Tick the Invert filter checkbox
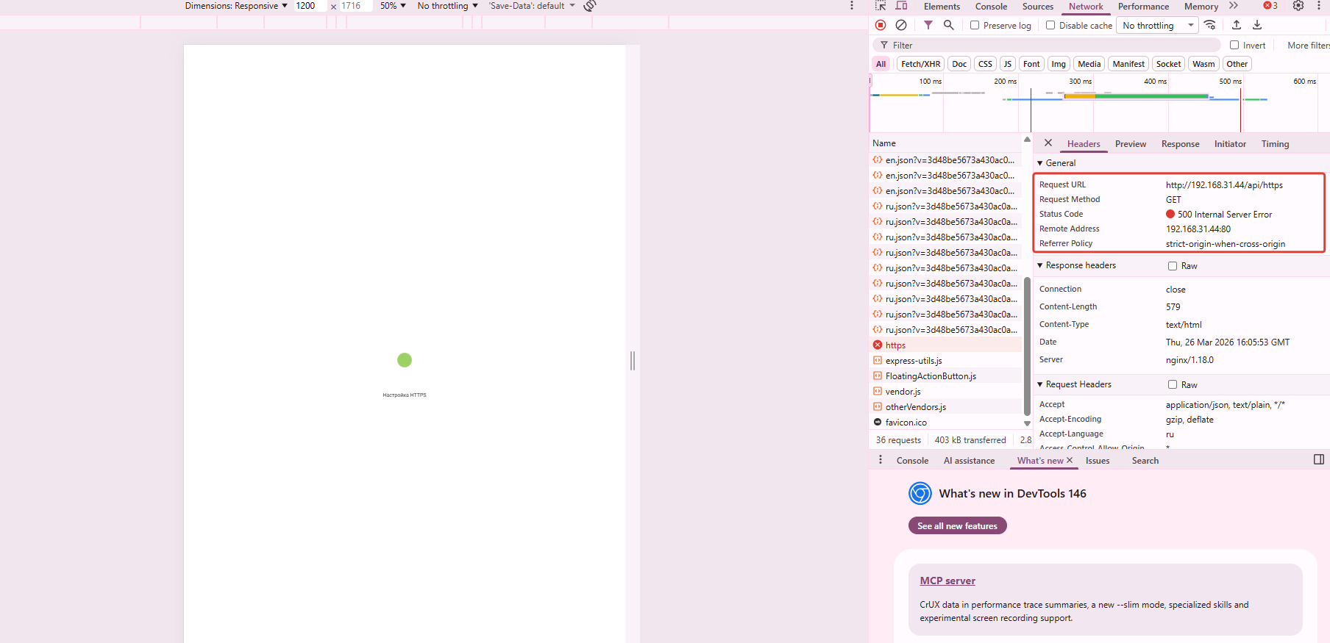Viewport: 1330px width, 643px height. point(1234,46)
